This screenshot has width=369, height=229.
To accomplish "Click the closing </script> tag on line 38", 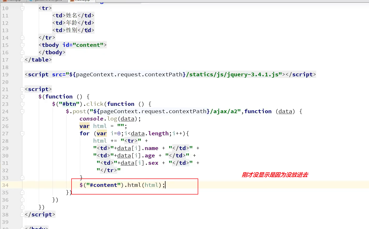I will pos(40,215).
